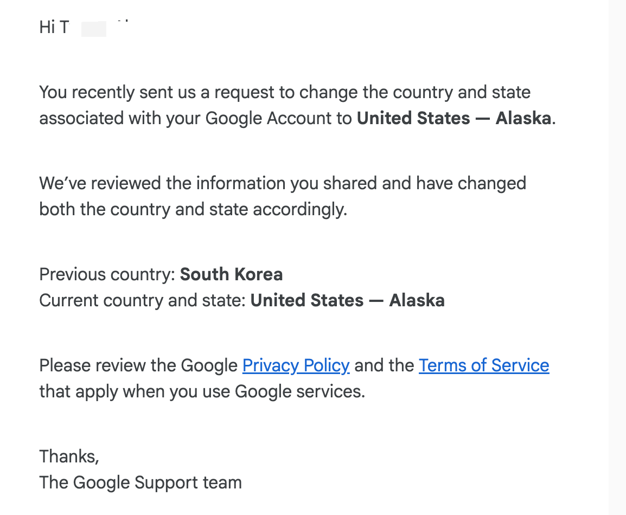626x515 pixels.
Task: Click the line both the country and state accordingly
Action: (193, 209)
